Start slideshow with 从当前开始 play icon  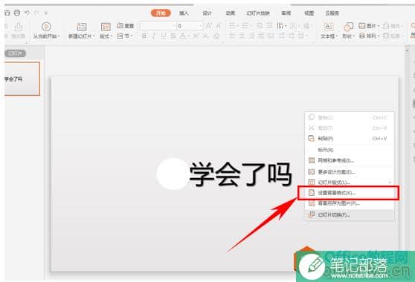pos(46,27)
